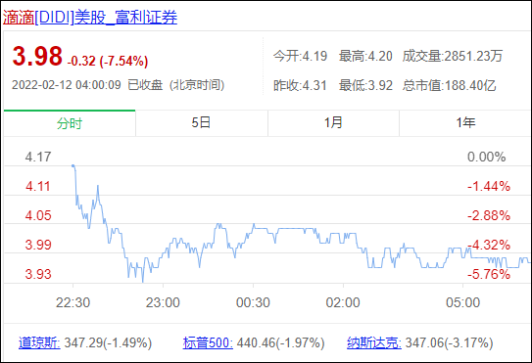
Task: Click the 今开:4.19 value
Action: pyautogui.click(x=300, y=56)
